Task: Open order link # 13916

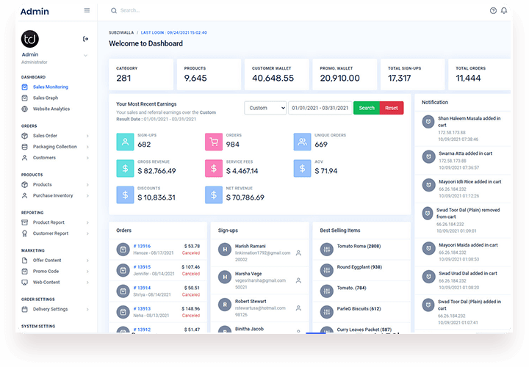Action: click(x=142, y=247)
